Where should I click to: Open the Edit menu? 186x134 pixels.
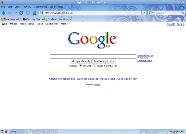[10, 7]
